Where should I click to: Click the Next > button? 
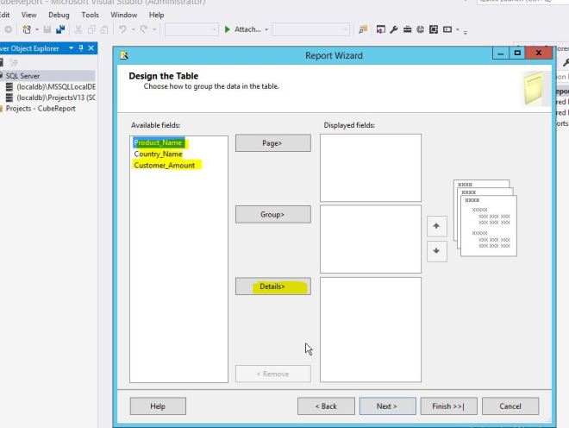pyautogui.click(x=386, y=406)
